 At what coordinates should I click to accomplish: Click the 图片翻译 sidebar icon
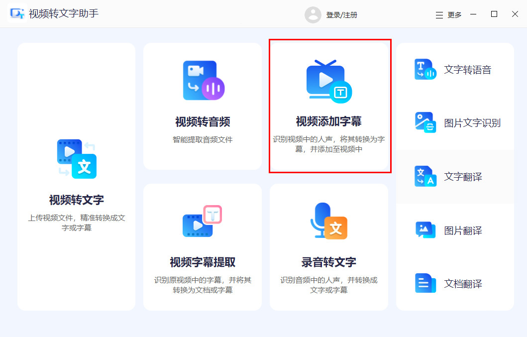click(424, 230)
